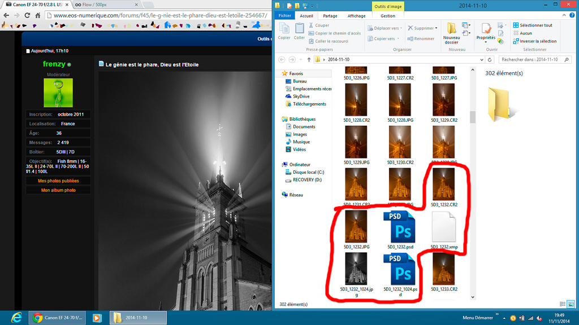
Task: Select SkyDrive in the navigation pane
Action: [x=297, y=96]
